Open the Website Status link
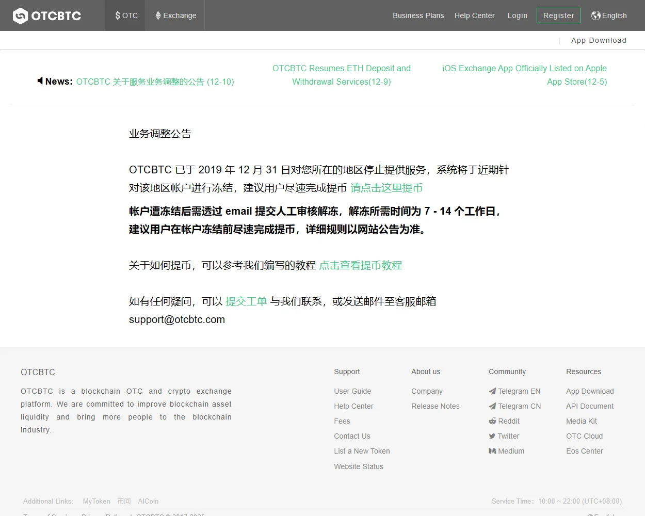 (x=359, y=466)
